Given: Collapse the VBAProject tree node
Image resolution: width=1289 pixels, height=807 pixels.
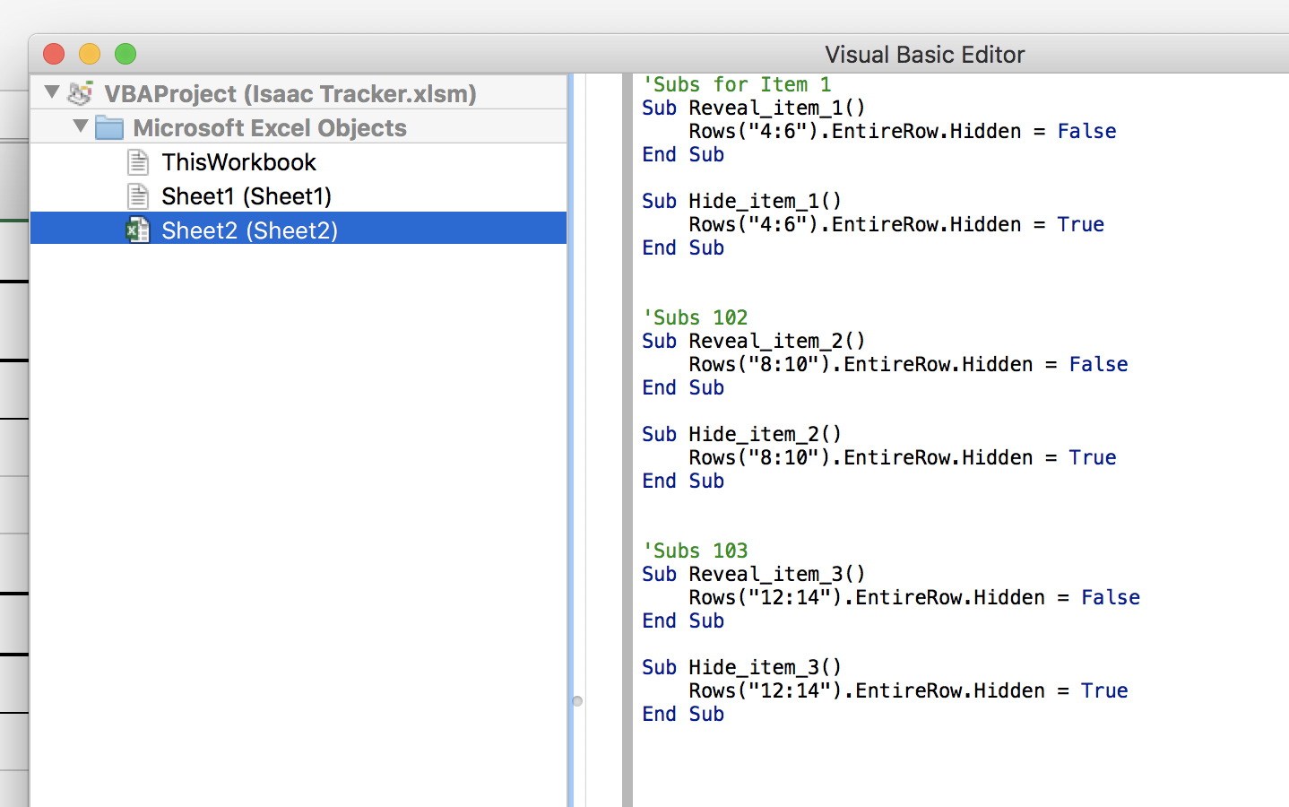Looking at the screenshot, I should (x=52, y=91).
